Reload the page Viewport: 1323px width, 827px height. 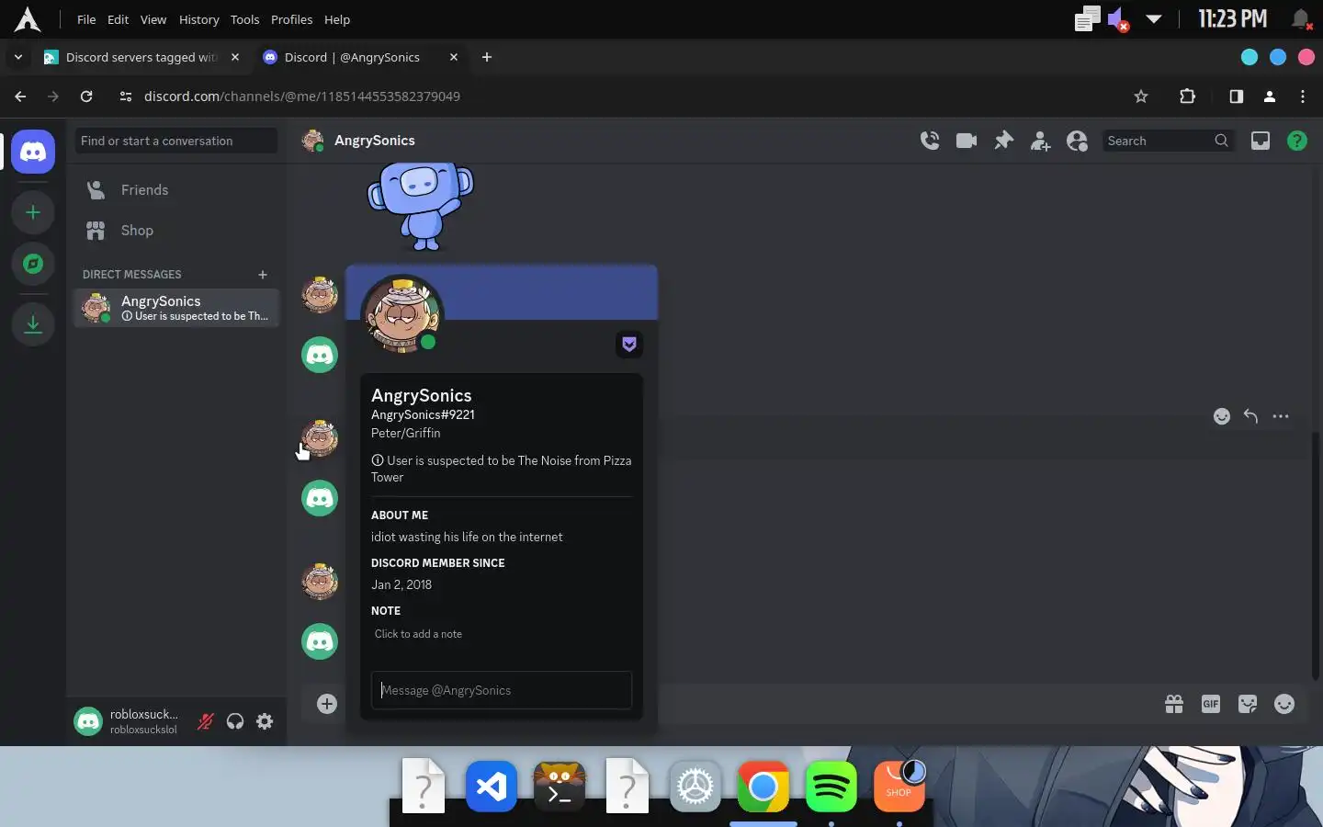pos(86,96)
